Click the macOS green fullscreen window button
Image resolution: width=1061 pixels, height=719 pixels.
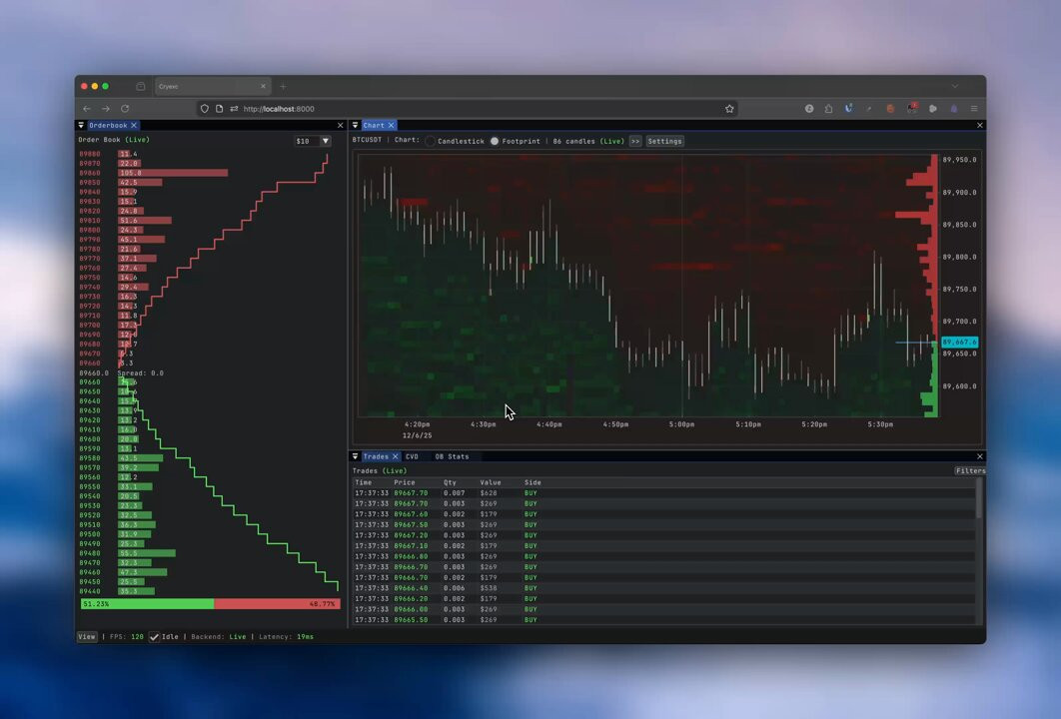[x=105, y=87]
